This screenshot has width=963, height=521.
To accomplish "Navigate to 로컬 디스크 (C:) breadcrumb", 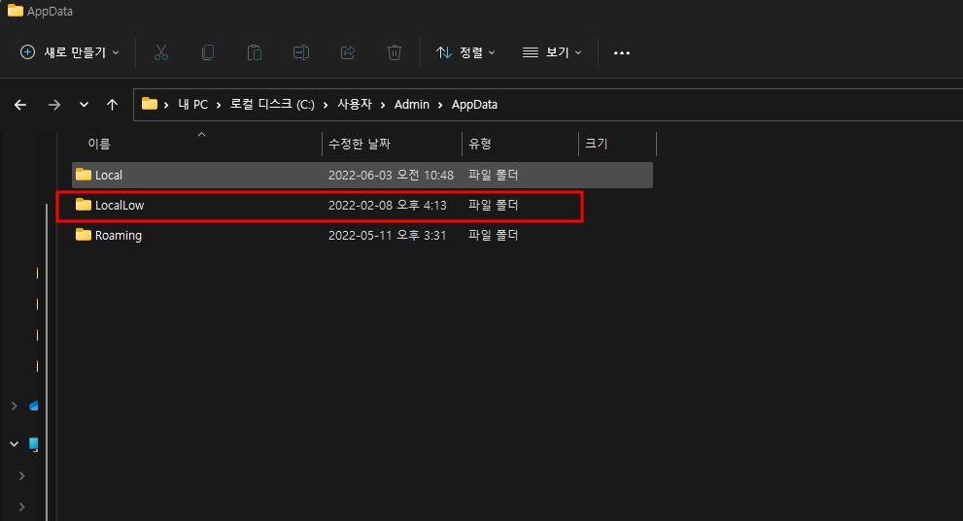I will click(x=272, y=104).
